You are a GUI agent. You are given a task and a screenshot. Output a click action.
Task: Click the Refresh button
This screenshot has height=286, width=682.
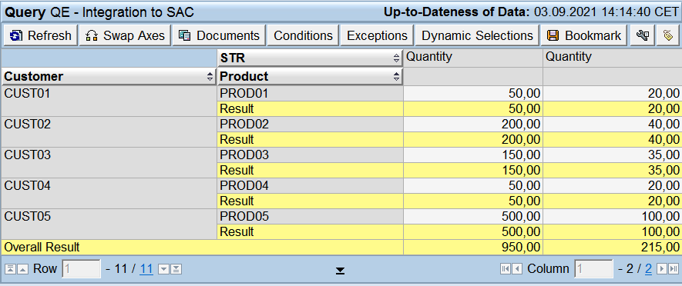(40, 35)
